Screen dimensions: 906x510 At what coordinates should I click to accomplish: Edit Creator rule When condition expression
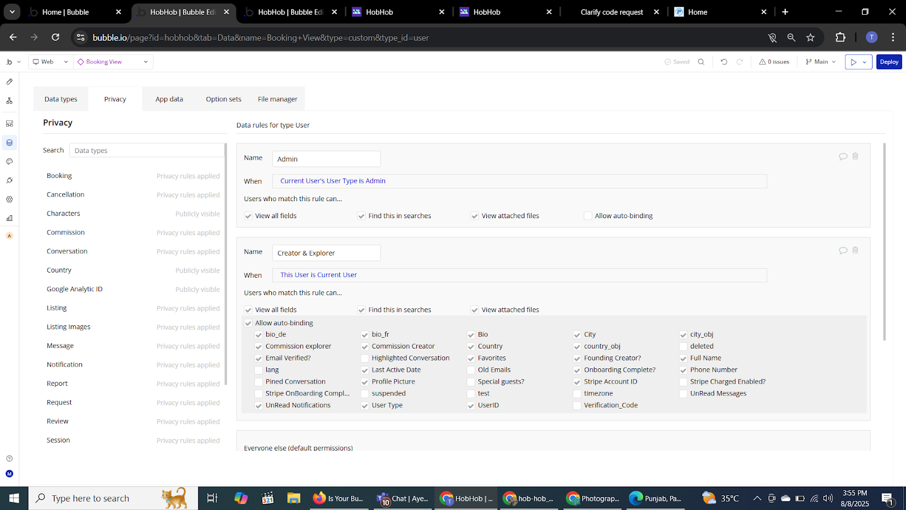(519, 275)
